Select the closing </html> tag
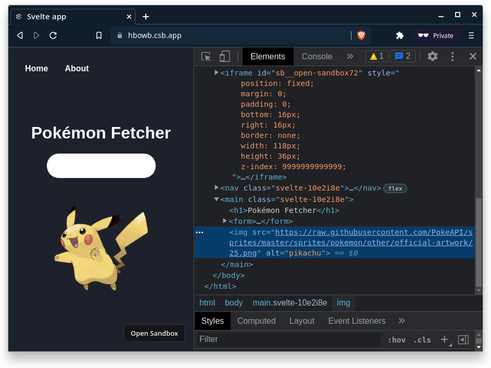Screen dimensions: 491x368 click(x=220, y=287)
